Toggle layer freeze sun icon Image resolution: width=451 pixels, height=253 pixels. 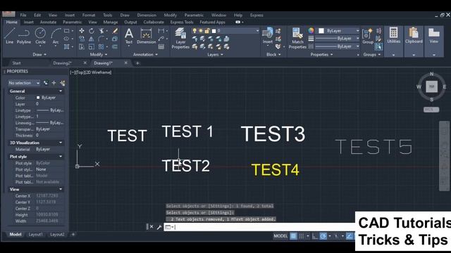[x=201, y=31]
